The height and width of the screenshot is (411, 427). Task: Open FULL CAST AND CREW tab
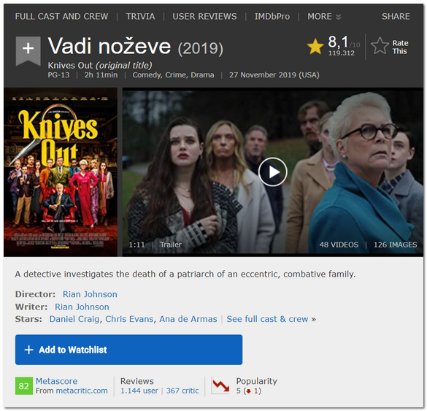[x=61, y=17]
